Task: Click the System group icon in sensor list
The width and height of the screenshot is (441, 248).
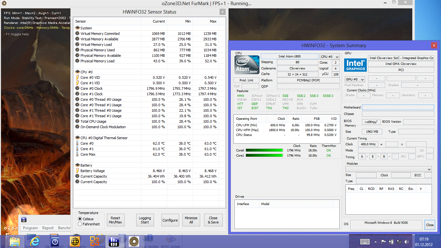Action: [77, 28]
